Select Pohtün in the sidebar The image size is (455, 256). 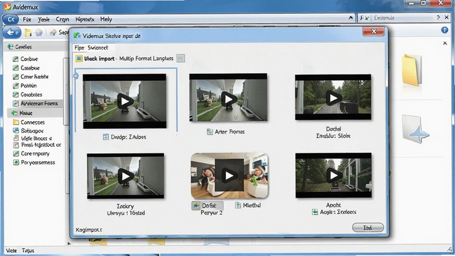pos(28,86)
